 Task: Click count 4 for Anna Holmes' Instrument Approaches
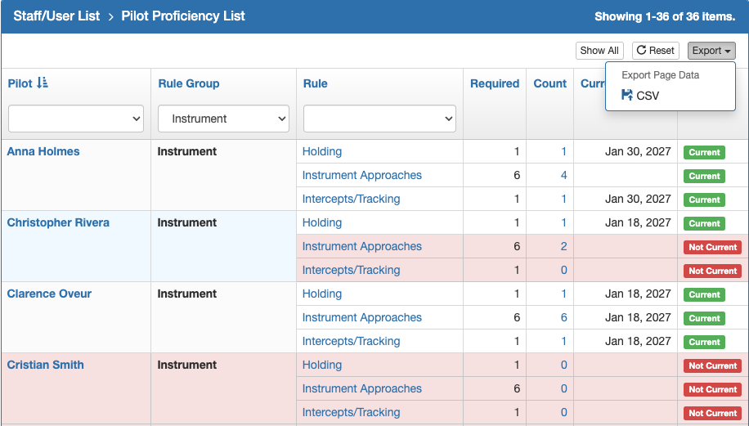point(563,175)
